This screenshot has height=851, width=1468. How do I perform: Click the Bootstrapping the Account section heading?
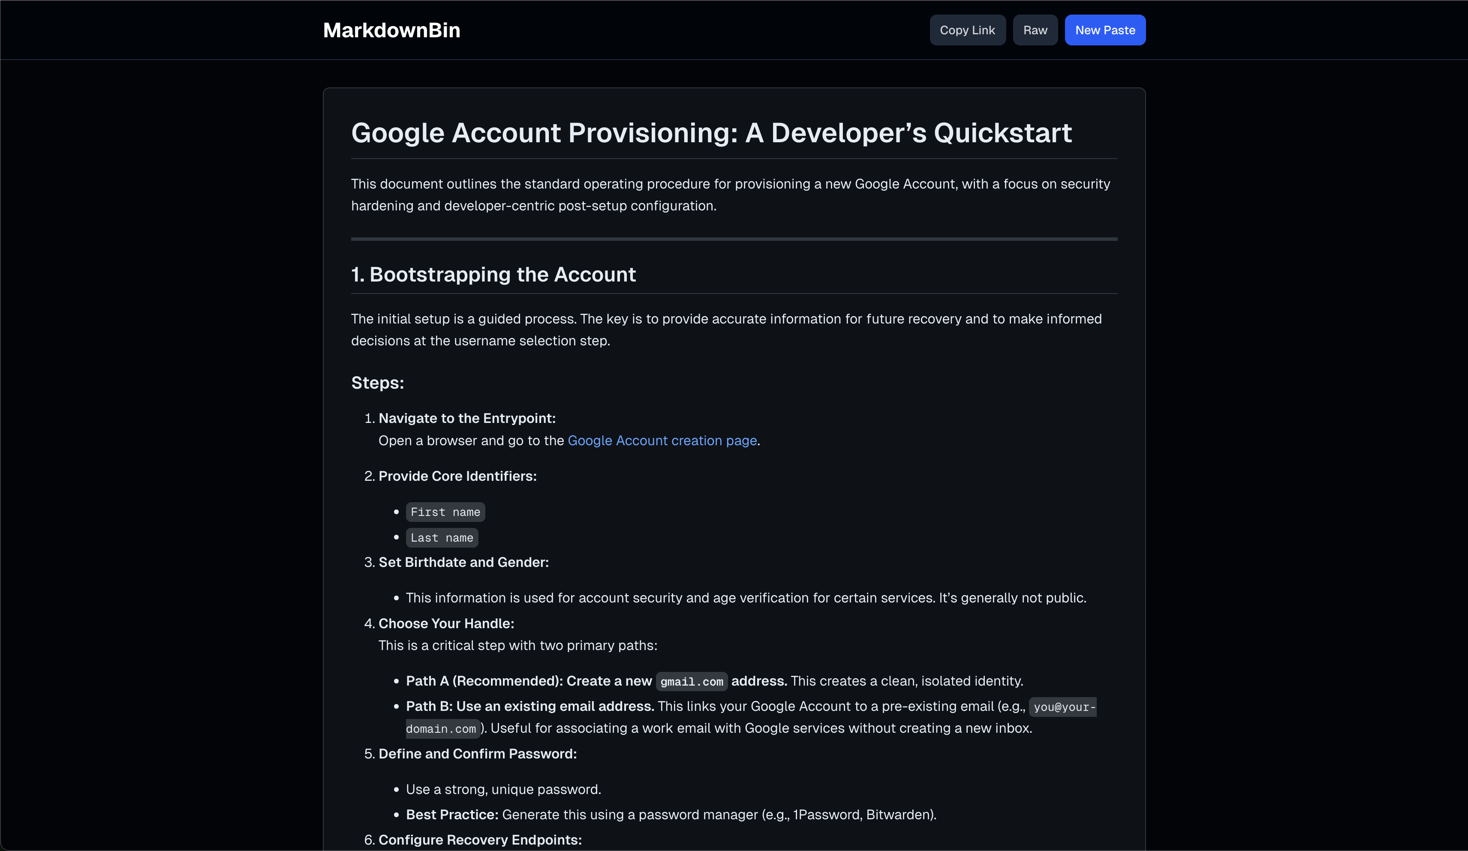click(493, 274)
